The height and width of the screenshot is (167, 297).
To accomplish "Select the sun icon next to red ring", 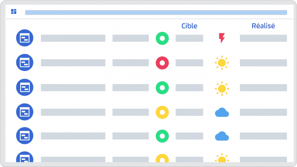I will click(222, 63).
